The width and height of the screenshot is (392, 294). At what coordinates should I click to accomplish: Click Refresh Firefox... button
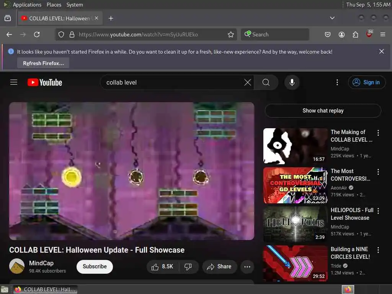click(43, 63)
